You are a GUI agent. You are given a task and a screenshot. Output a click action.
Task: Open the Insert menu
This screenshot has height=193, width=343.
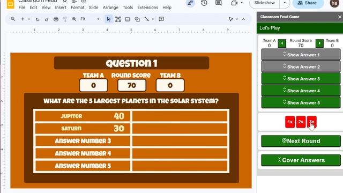61,8
